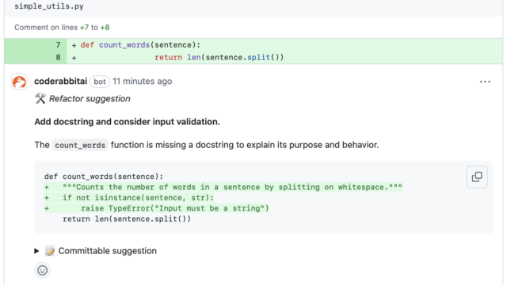Add an emoji reaction to the comment

click(42, 271)
